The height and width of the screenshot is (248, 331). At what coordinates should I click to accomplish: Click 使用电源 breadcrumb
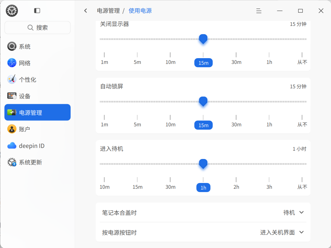pyautogui.click(x=140, y=11)
